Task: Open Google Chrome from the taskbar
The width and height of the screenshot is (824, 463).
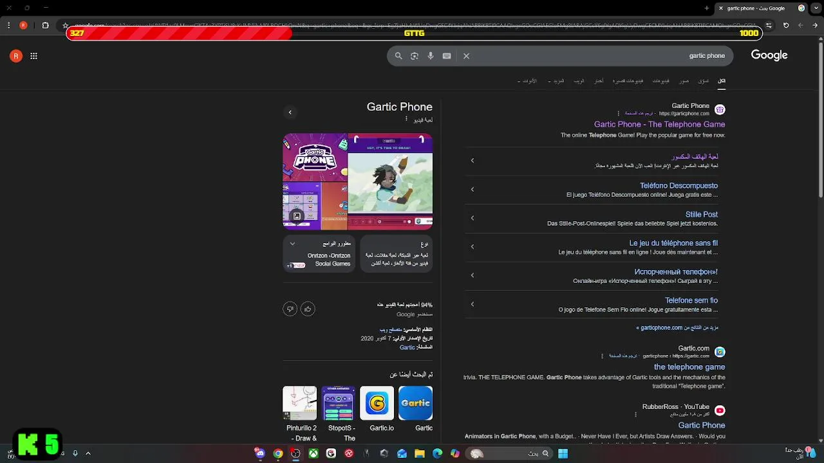Action: [x=278, y=453]
